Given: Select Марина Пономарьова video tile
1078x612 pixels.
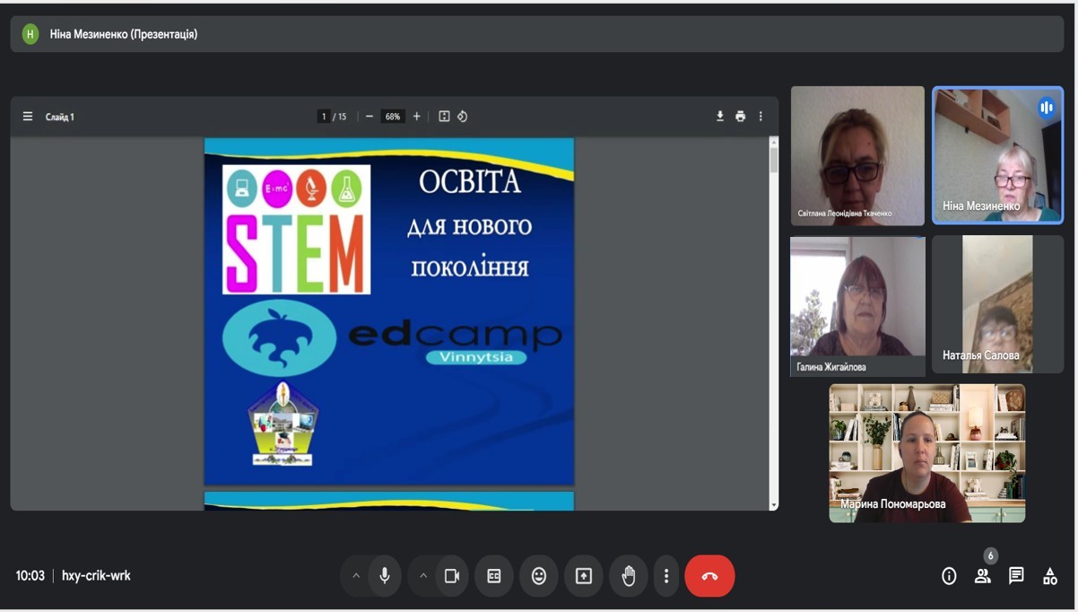Looking at the screenshot, I should tap(926, 453).
